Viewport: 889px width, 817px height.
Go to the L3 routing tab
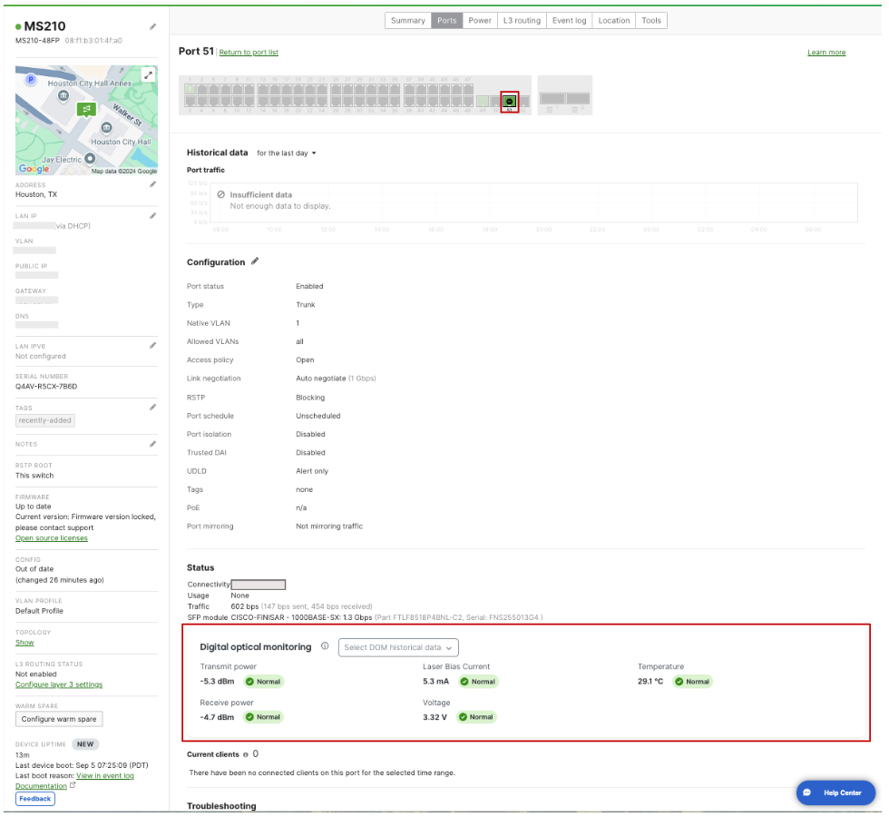click(522, 21)
